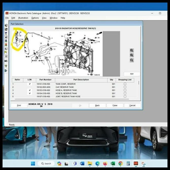
Task: Click the Part Number column header
Action: point(45,80)
